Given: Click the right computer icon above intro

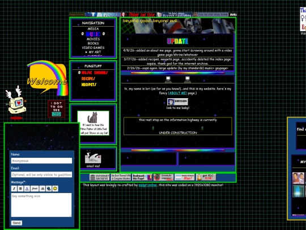Looking at the screenshot, I should 188,80.
